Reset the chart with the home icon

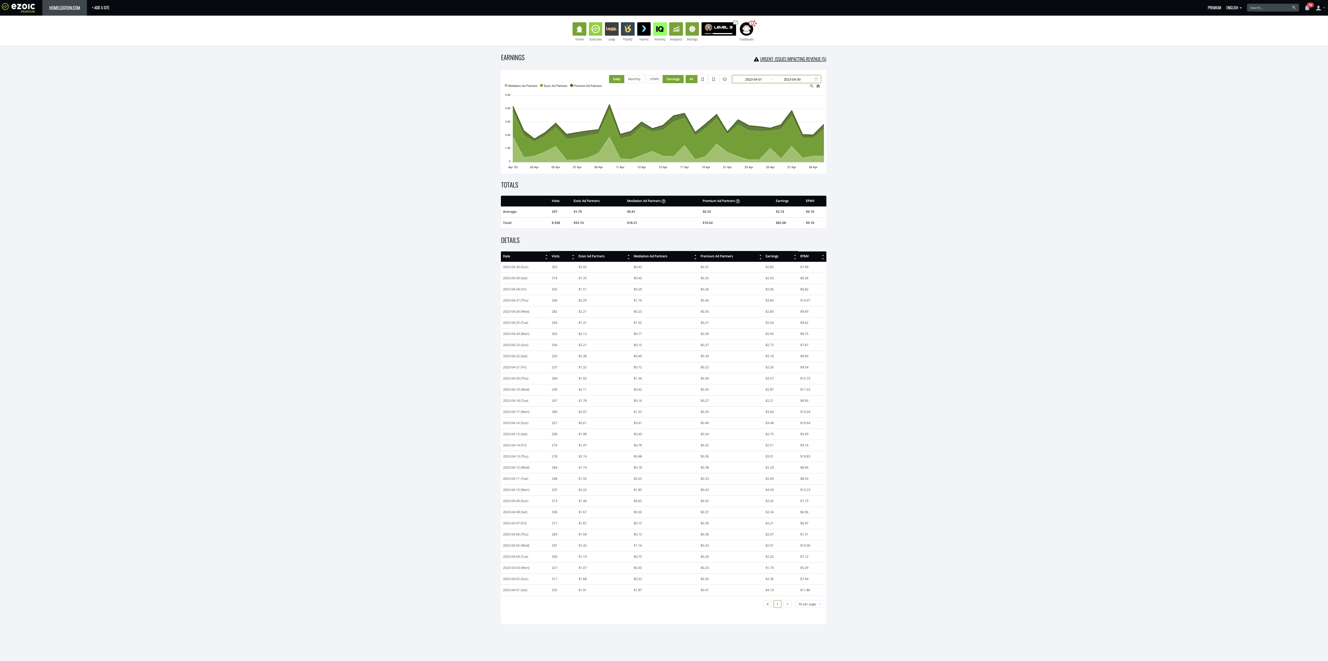coord(817,86)
